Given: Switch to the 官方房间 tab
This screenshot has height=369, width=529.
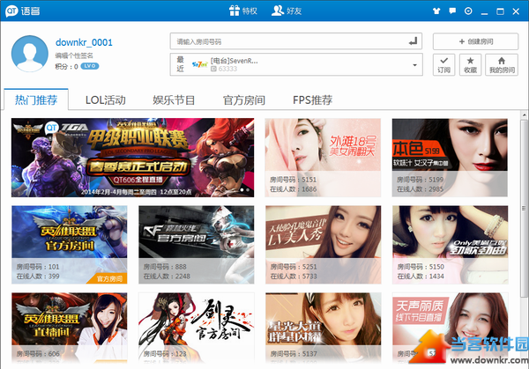Looking at the screenshot, I should pyautogui.click(x=244, y=100).
